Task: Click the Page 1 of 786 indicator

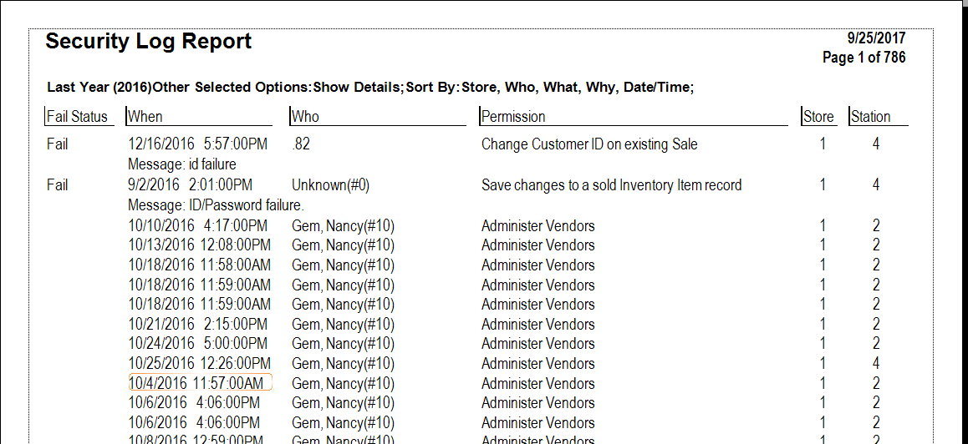Action: pyautogui.click(x=864, y=58)
